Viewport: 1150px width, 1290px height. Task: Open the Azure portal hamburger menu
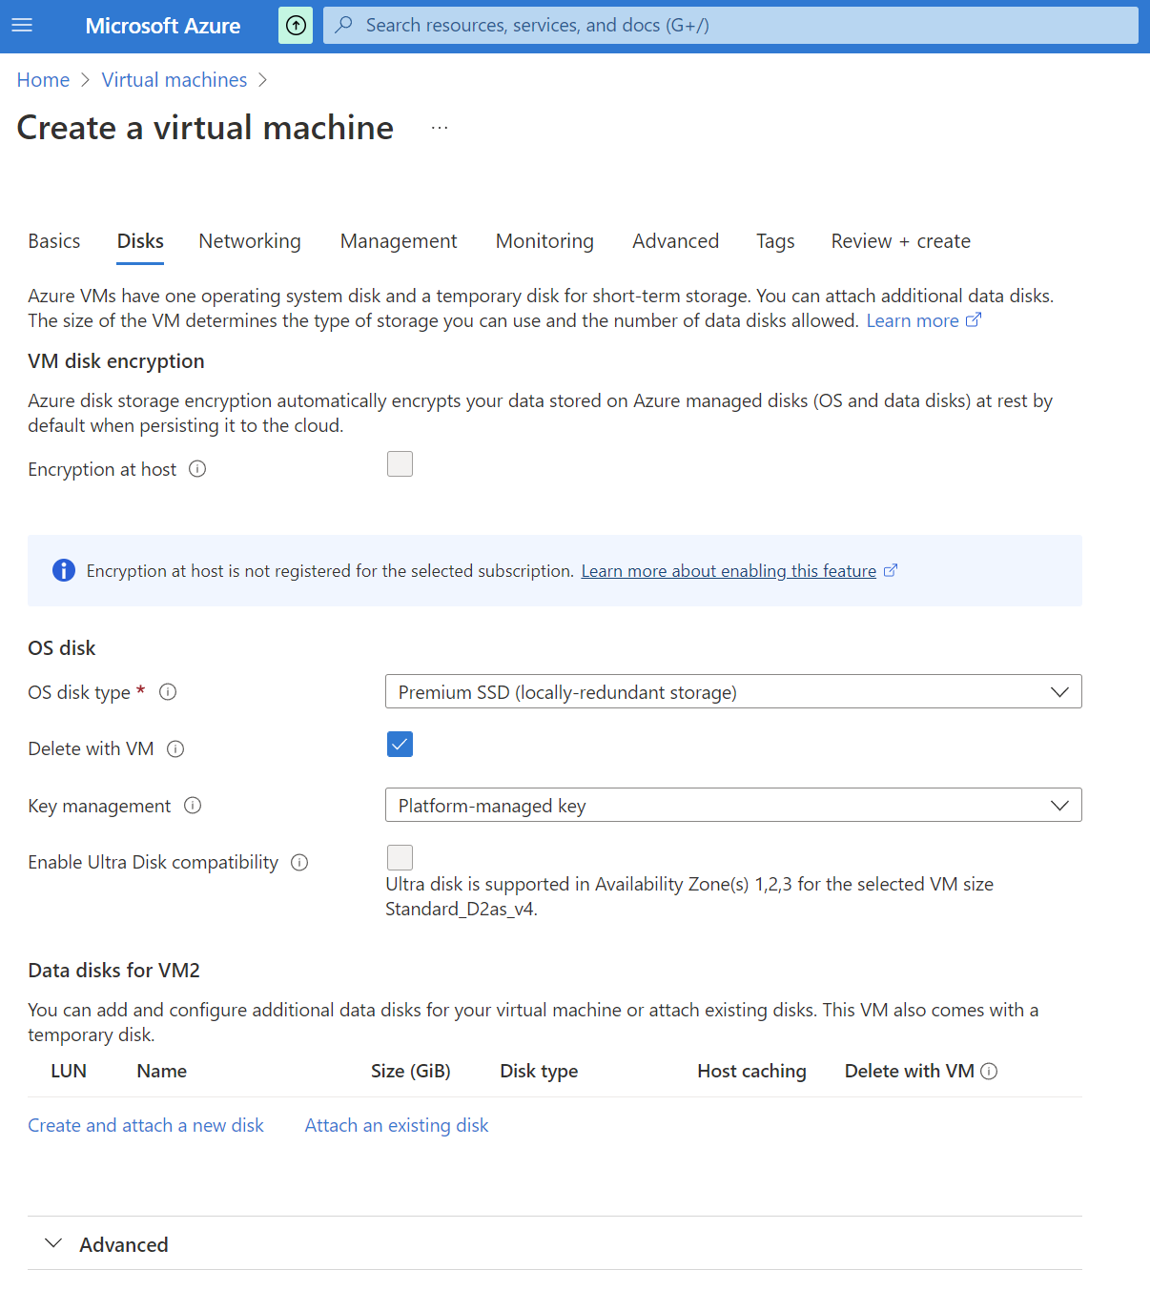coord(21,26)
